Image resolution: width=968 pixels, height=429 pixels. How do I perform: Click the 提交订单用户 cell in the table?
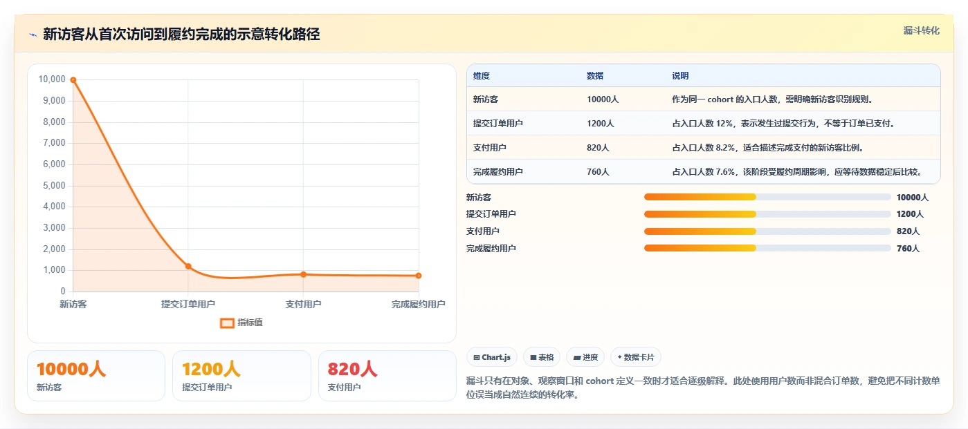point(498,124)
